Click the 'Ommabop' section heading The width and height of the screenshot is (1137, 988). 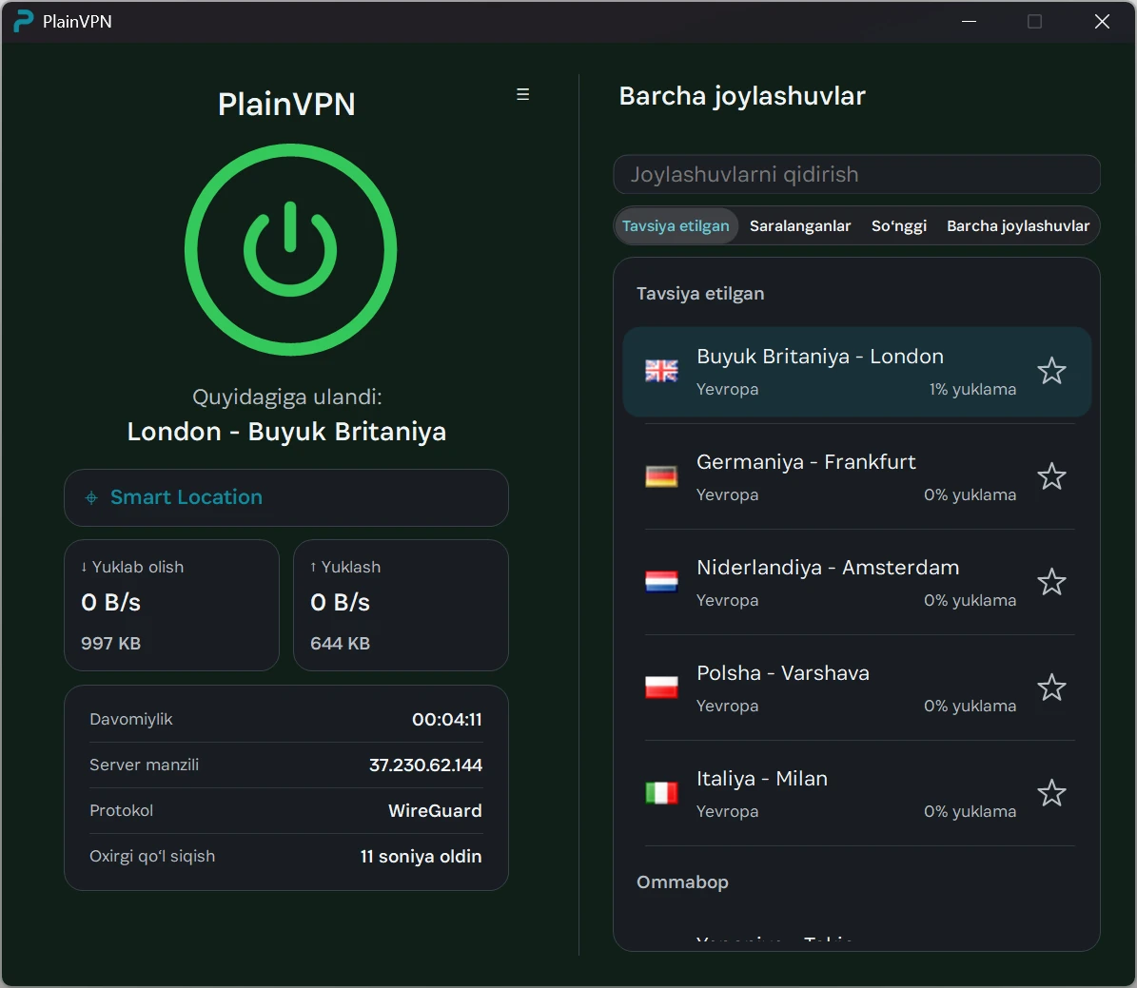(x=682, y=882)
